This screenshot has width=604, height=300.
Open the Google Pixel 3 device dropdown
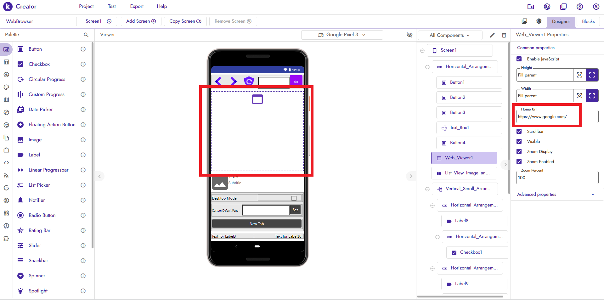342,35
